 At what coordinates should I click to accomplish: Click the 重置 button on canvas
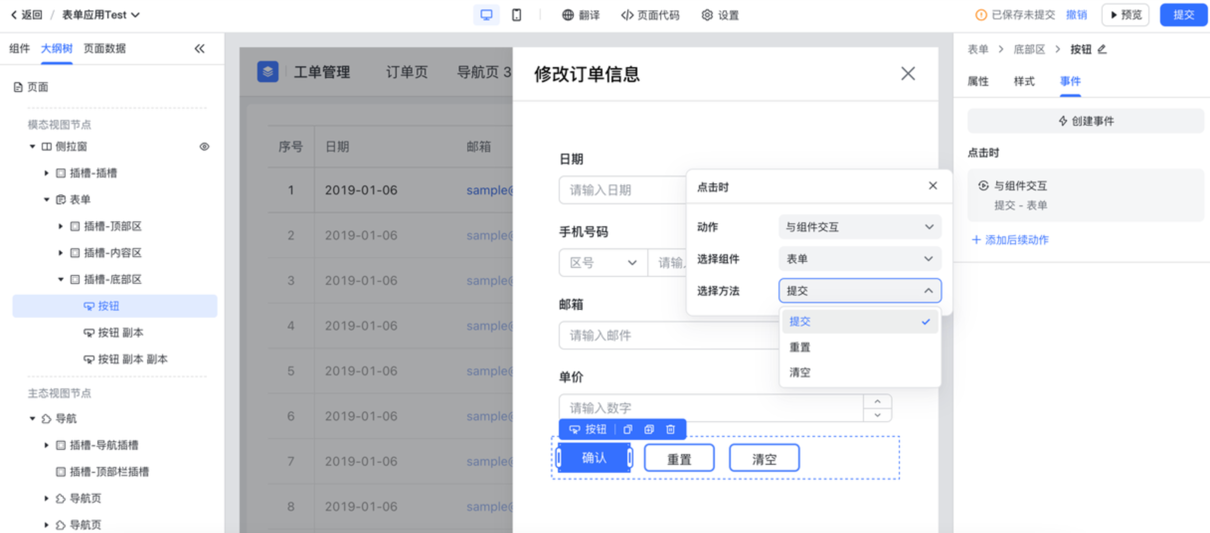pyautogui.click(x=679, y=458)
